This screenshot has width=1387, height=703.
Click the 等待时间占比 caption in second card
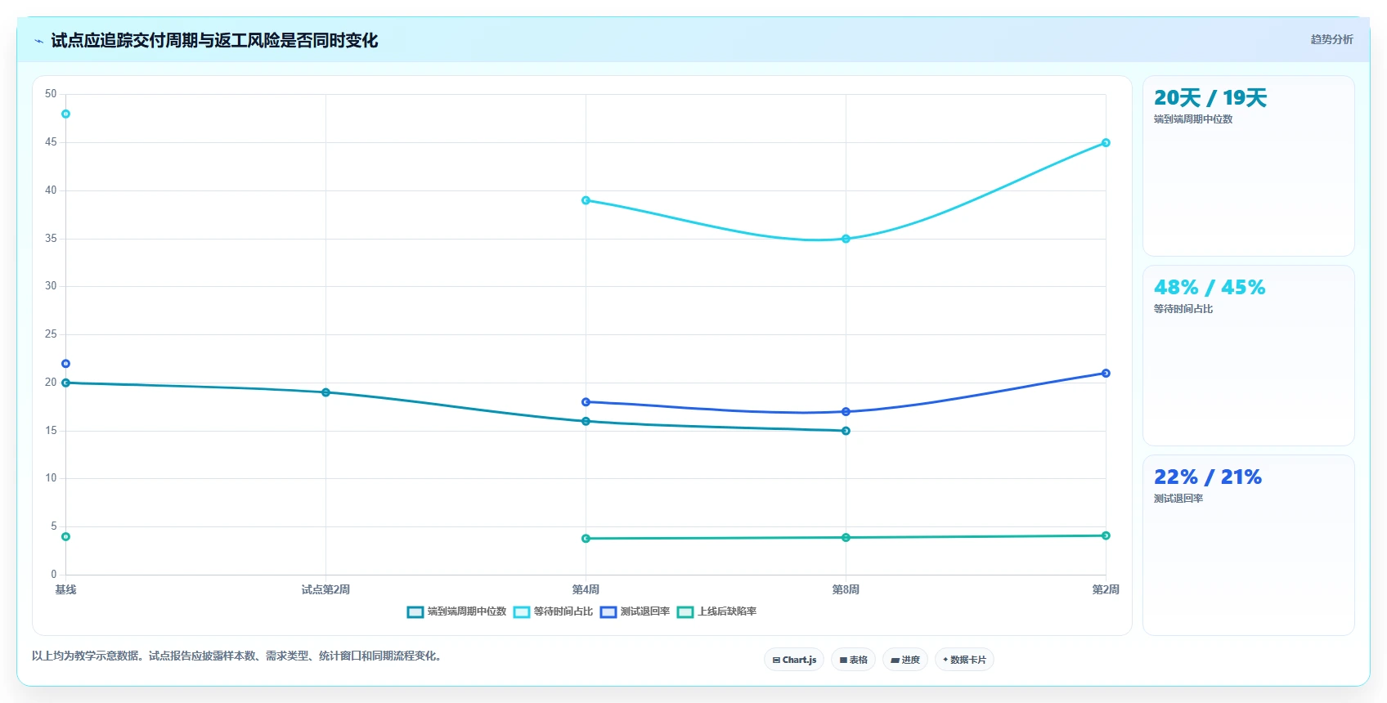coord(1183,309)
